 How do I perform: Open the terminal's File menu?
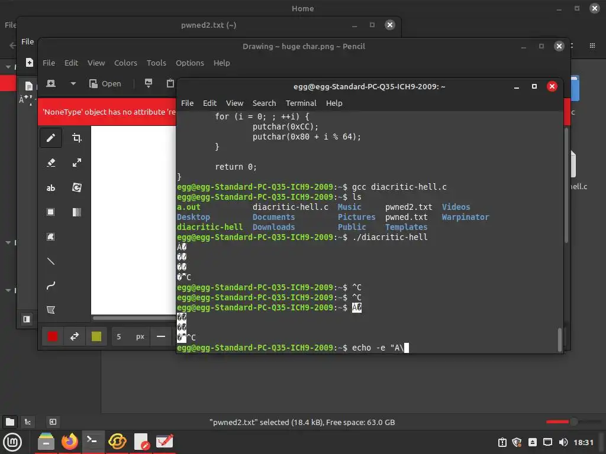(x=187, y=103)
